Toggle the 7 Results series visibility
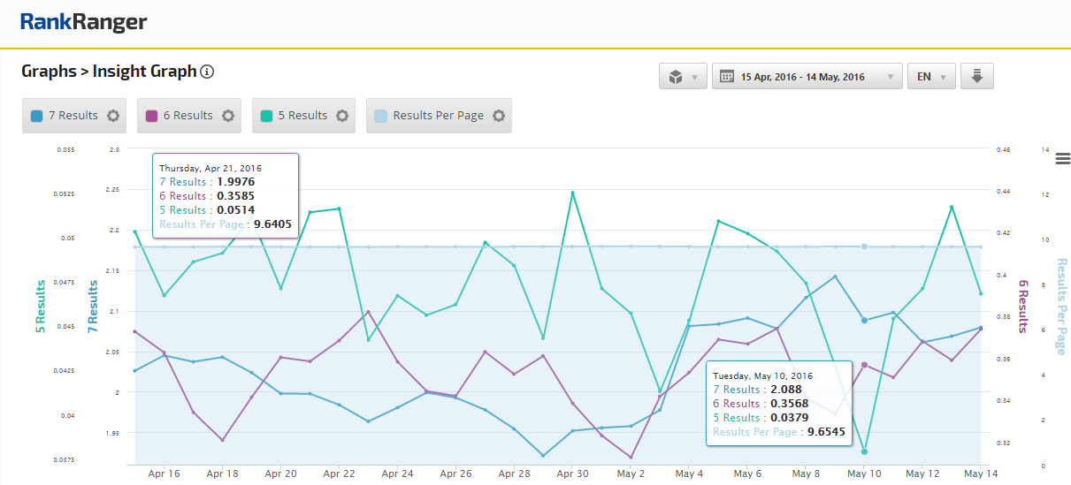 coord(73,116)
